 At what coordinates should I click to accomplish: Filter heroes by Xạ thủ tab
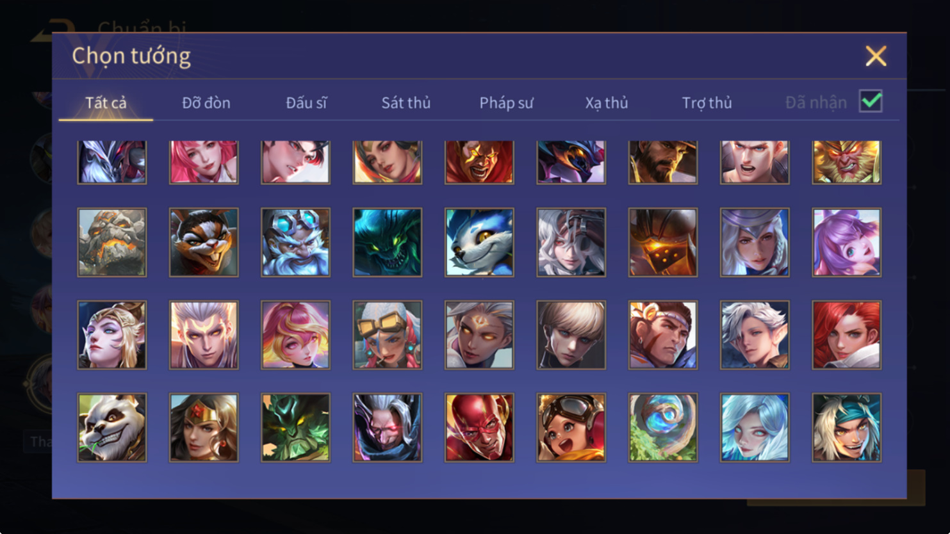pyautogui.click(x=607, y=102)
